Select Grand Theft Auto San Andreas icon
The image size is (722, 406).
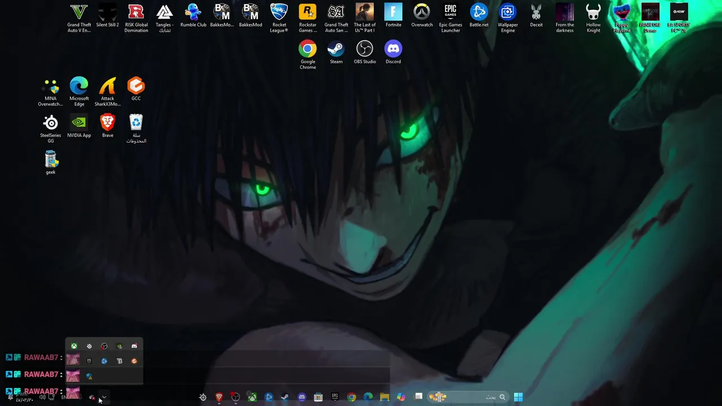(x=336, y=18)
